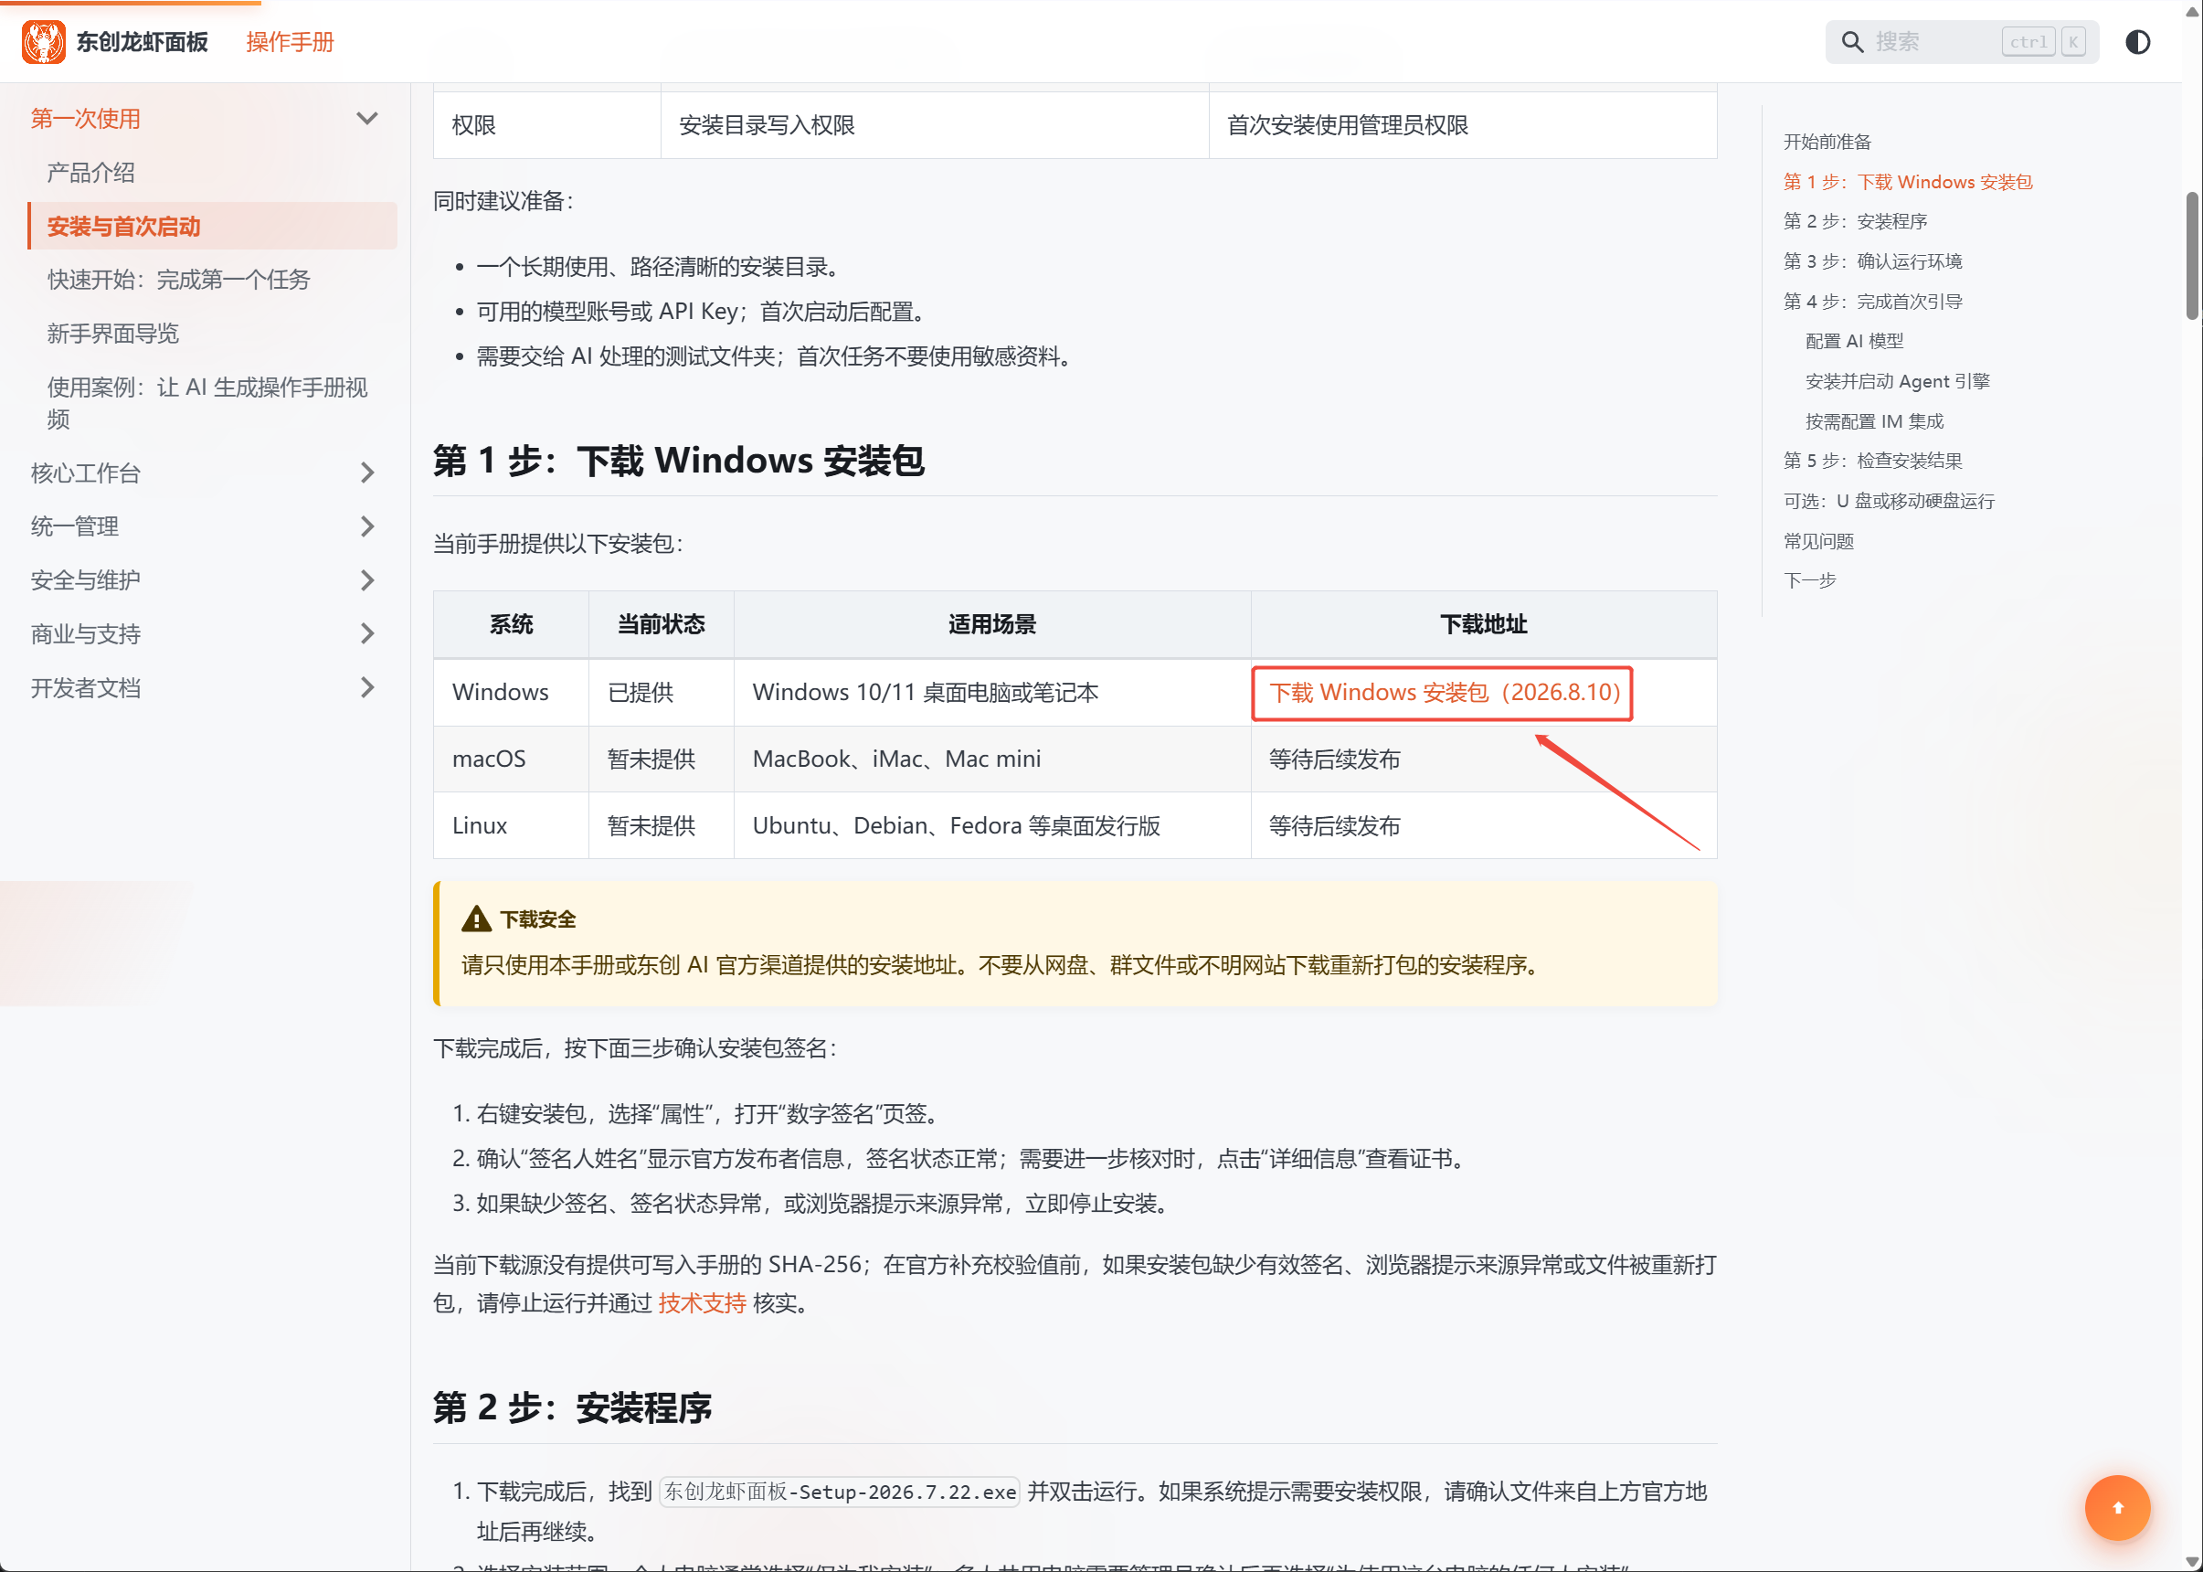Viewport: 2203px width, 1572px height.
Task: Jump to 开始前准备 in table of contents
Action: point(1827,142)
